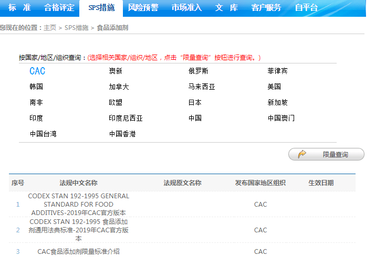Choose 新加坡 from the country list
This screenshot has height=257, width=375.
[x=277, y=102]
